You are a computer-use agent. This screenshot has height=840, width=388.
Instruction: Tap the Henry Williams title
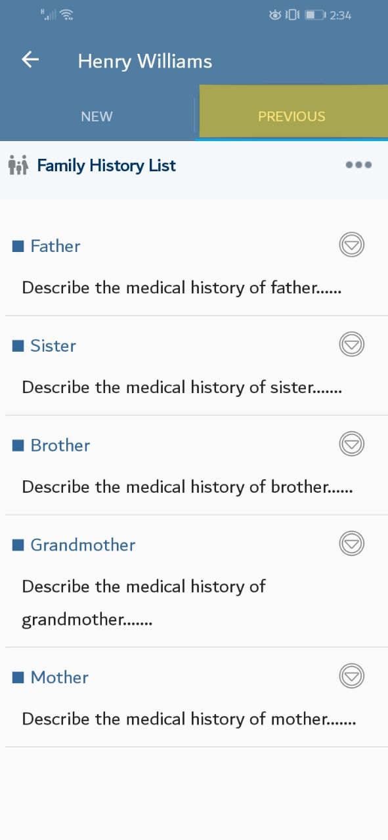click(145, 61)
